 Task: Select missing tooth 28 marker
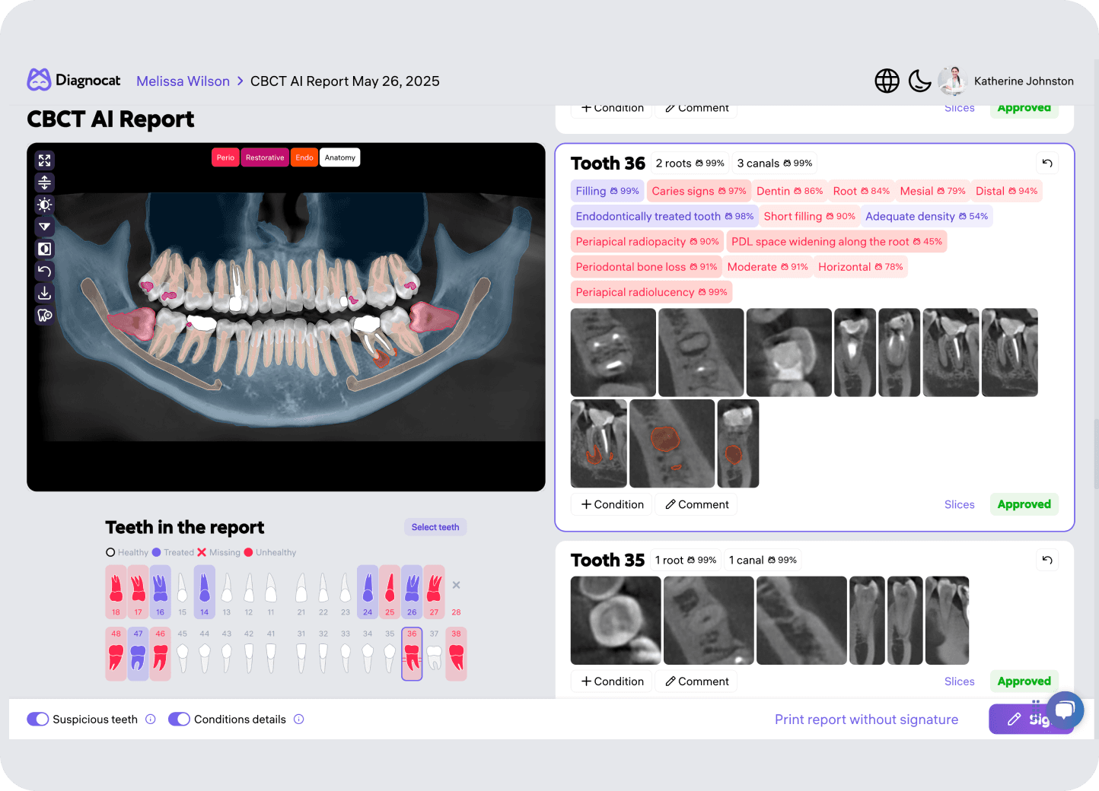click(456, 592)
